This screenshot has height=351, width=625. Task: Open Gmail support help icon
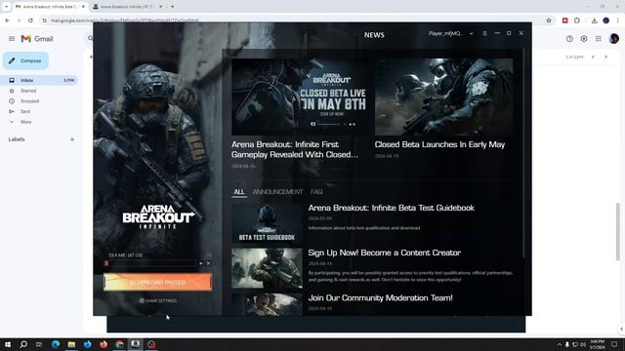(569, 39)
